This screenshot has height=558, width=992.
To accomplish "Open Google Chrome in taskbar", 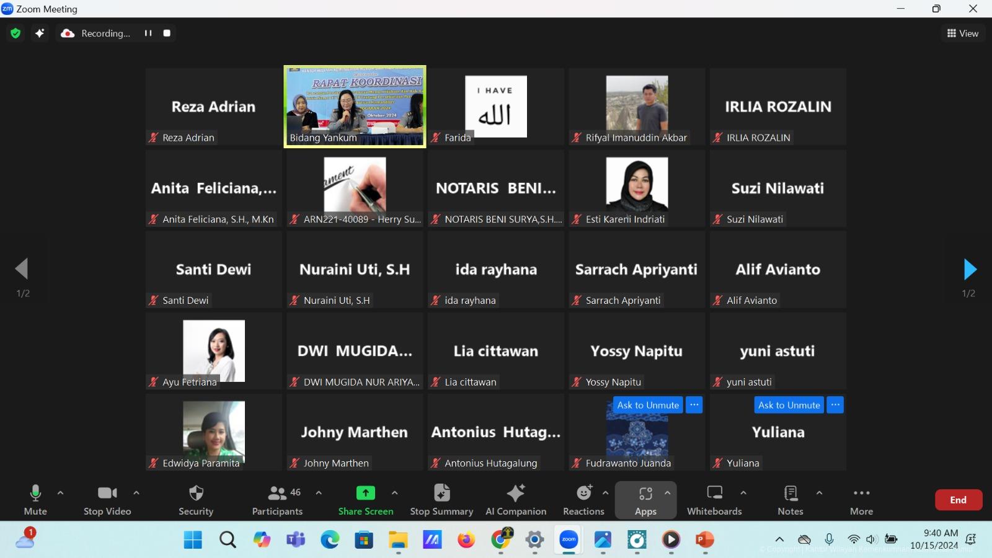I will point(501,539).
